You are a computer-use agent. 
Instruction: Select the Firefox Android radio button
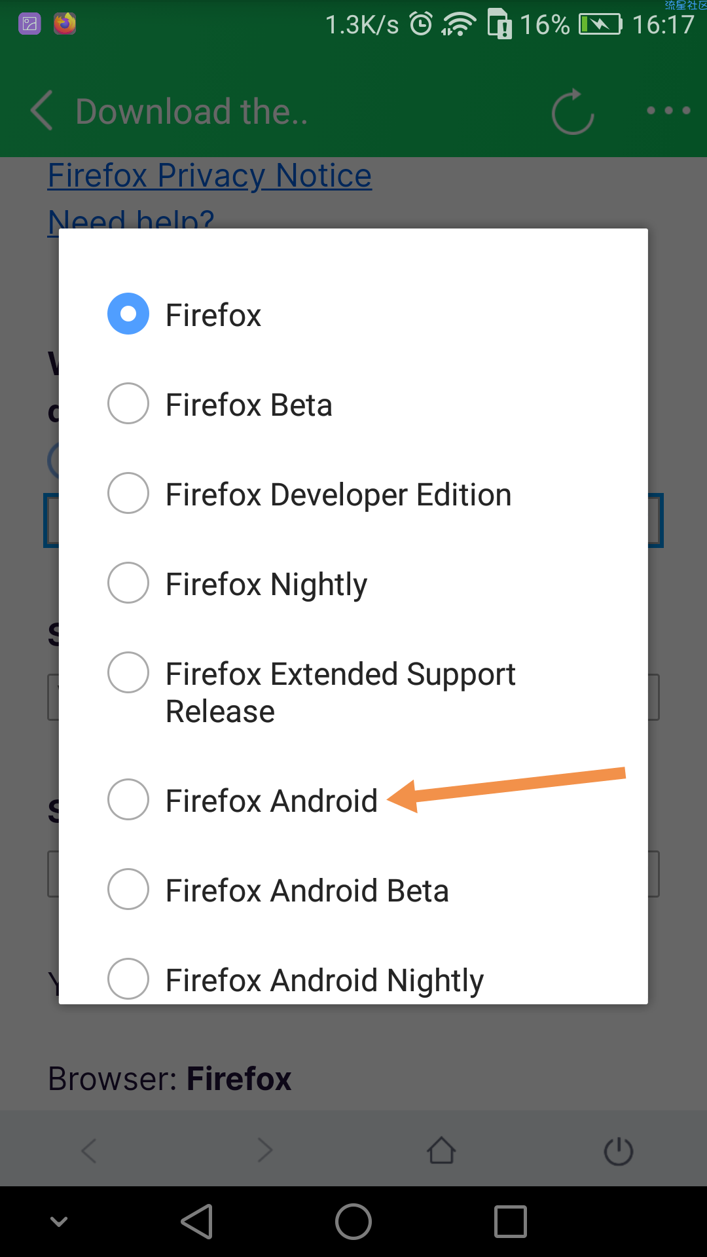tap(128, 800)
